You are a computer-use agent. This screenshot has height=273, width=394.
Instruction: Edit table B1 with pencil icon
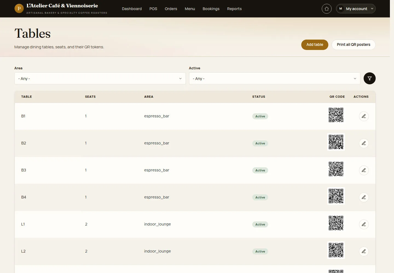(364, 116)
